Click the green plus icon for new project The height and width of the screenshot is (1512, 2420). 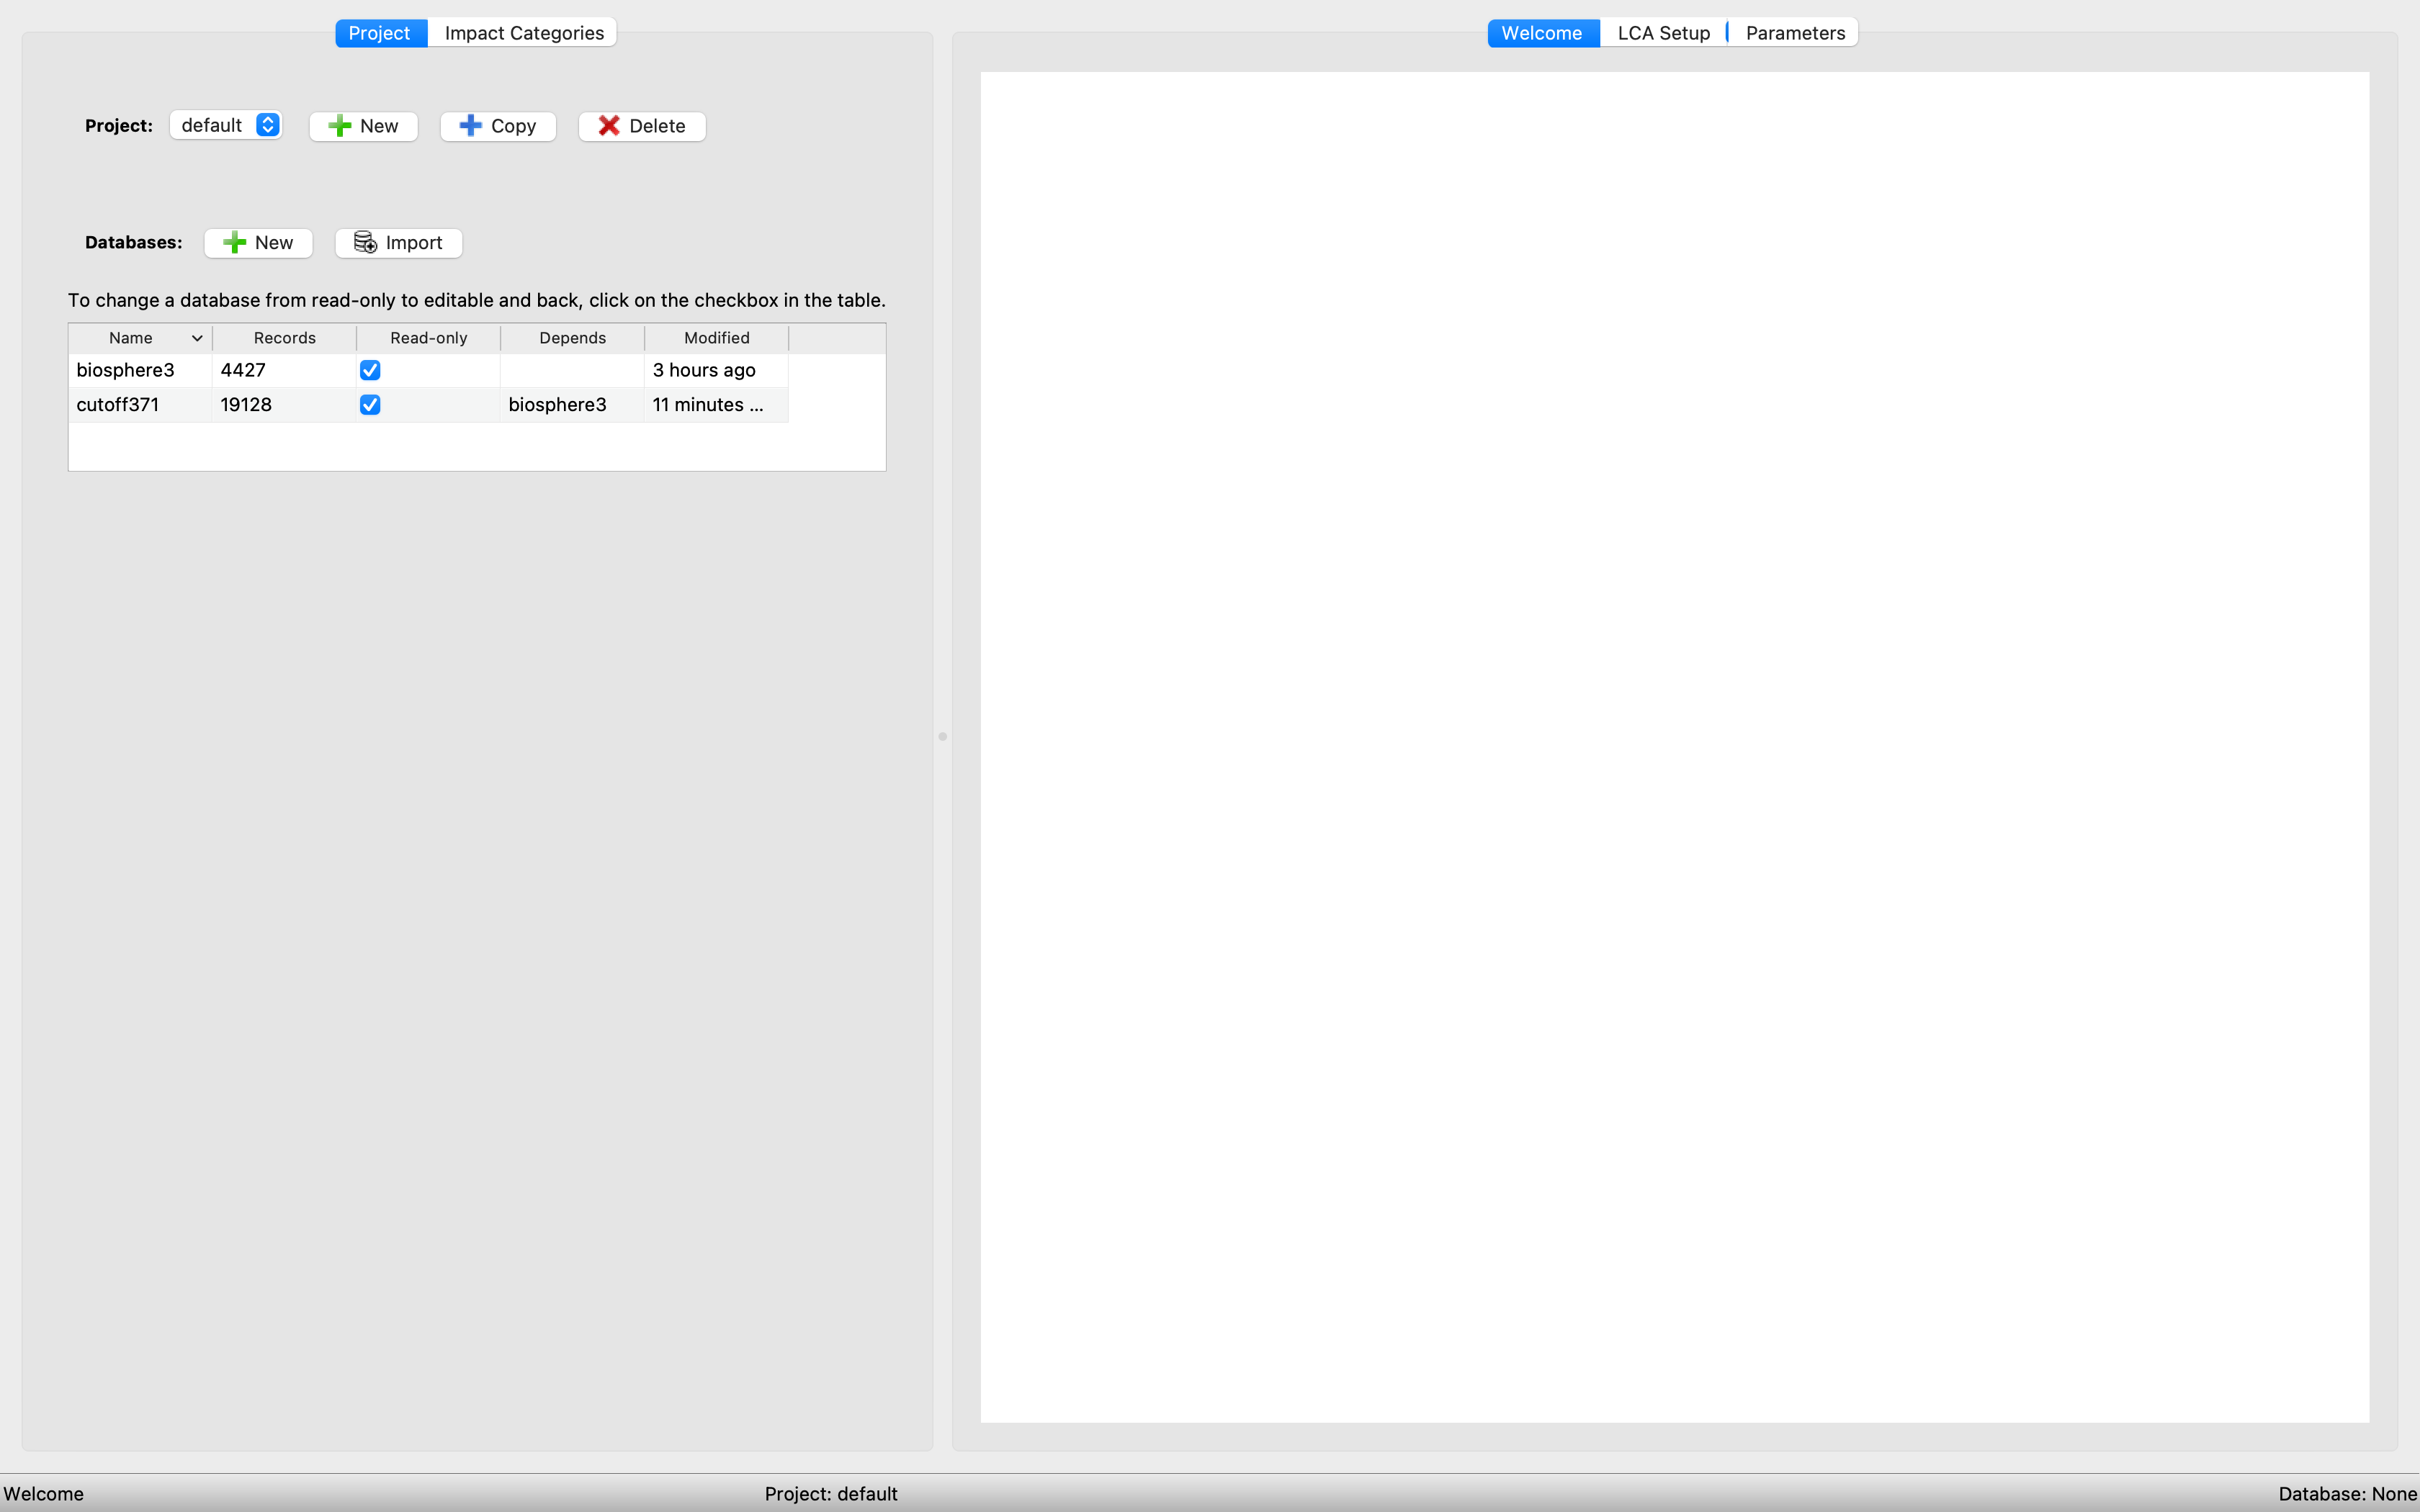coord(340,126)
